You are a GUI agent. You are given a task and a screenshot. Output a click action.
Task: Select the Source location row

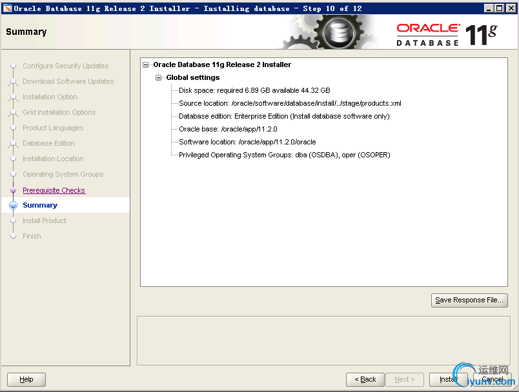tap(290, 103)
